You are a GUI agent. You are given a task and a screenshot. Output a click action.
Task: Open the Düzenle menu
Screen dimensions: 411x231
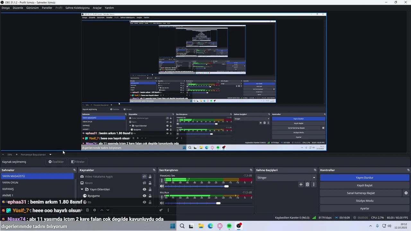click(18, 8)
